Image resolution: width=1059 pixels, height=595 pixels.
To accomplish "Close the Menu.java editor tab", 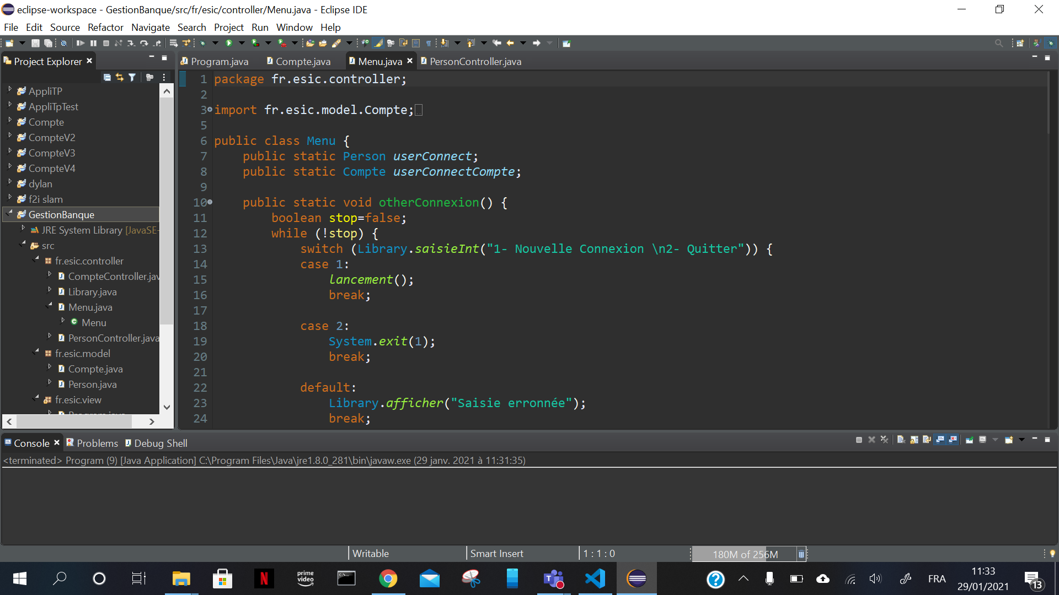I will (410, 61).
